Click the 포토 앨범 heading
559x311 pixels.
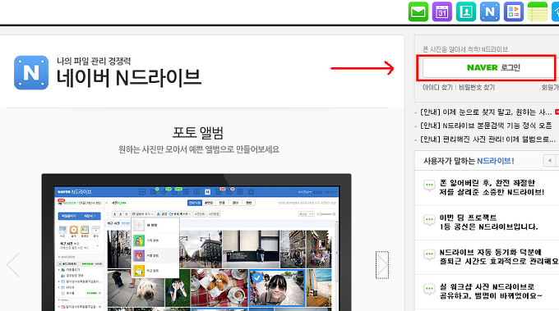[198, 132]
